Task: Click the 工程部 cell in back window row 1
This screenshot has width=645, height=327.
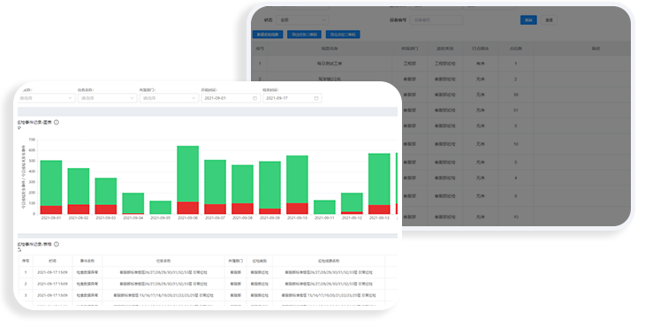Action: [410, 64]
